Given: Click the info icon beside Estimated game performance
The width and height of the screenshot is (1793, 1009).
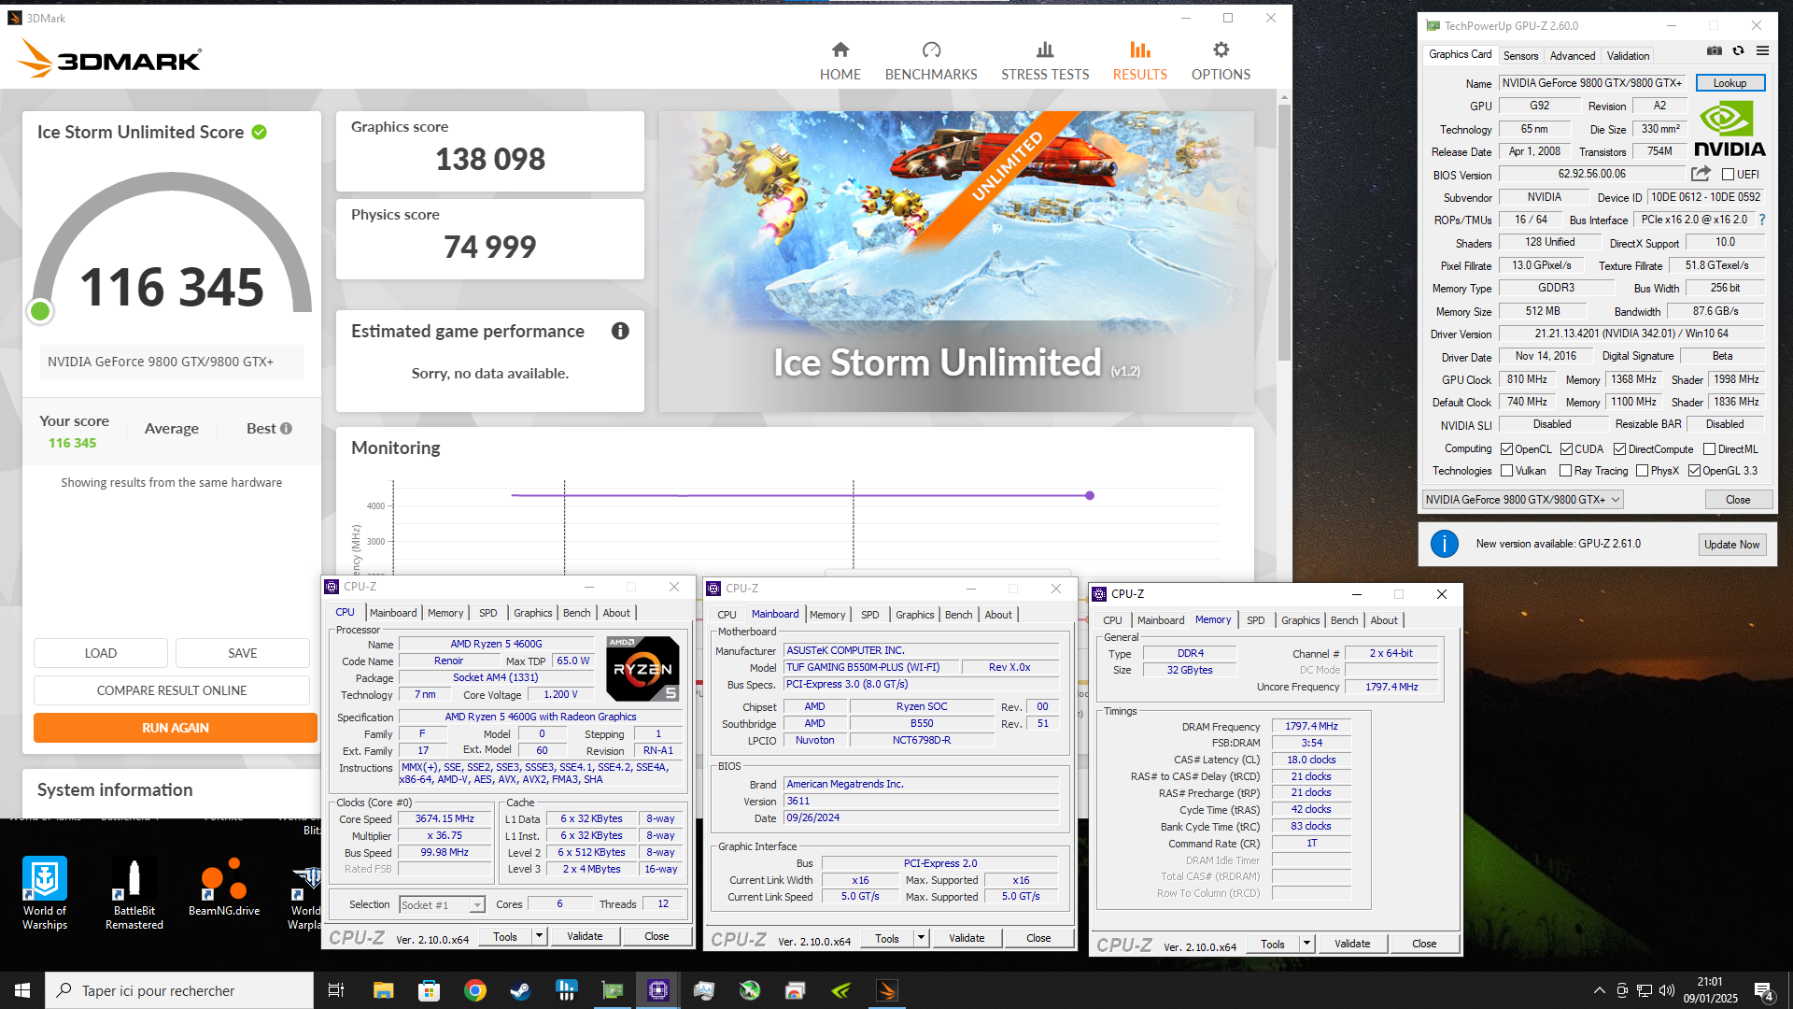Looking at the screenshot, I should point(620,331).
